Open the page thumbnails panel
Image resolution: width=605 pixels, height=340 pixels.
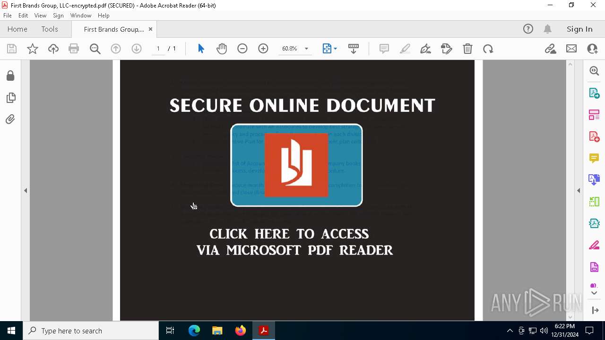click(10, 98)
